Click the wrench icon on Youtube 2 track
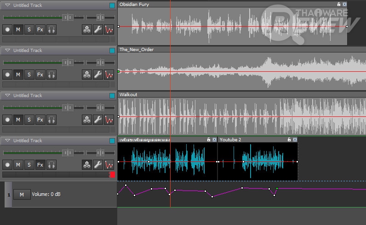This screenshot has width=366, height=225. 98,165
